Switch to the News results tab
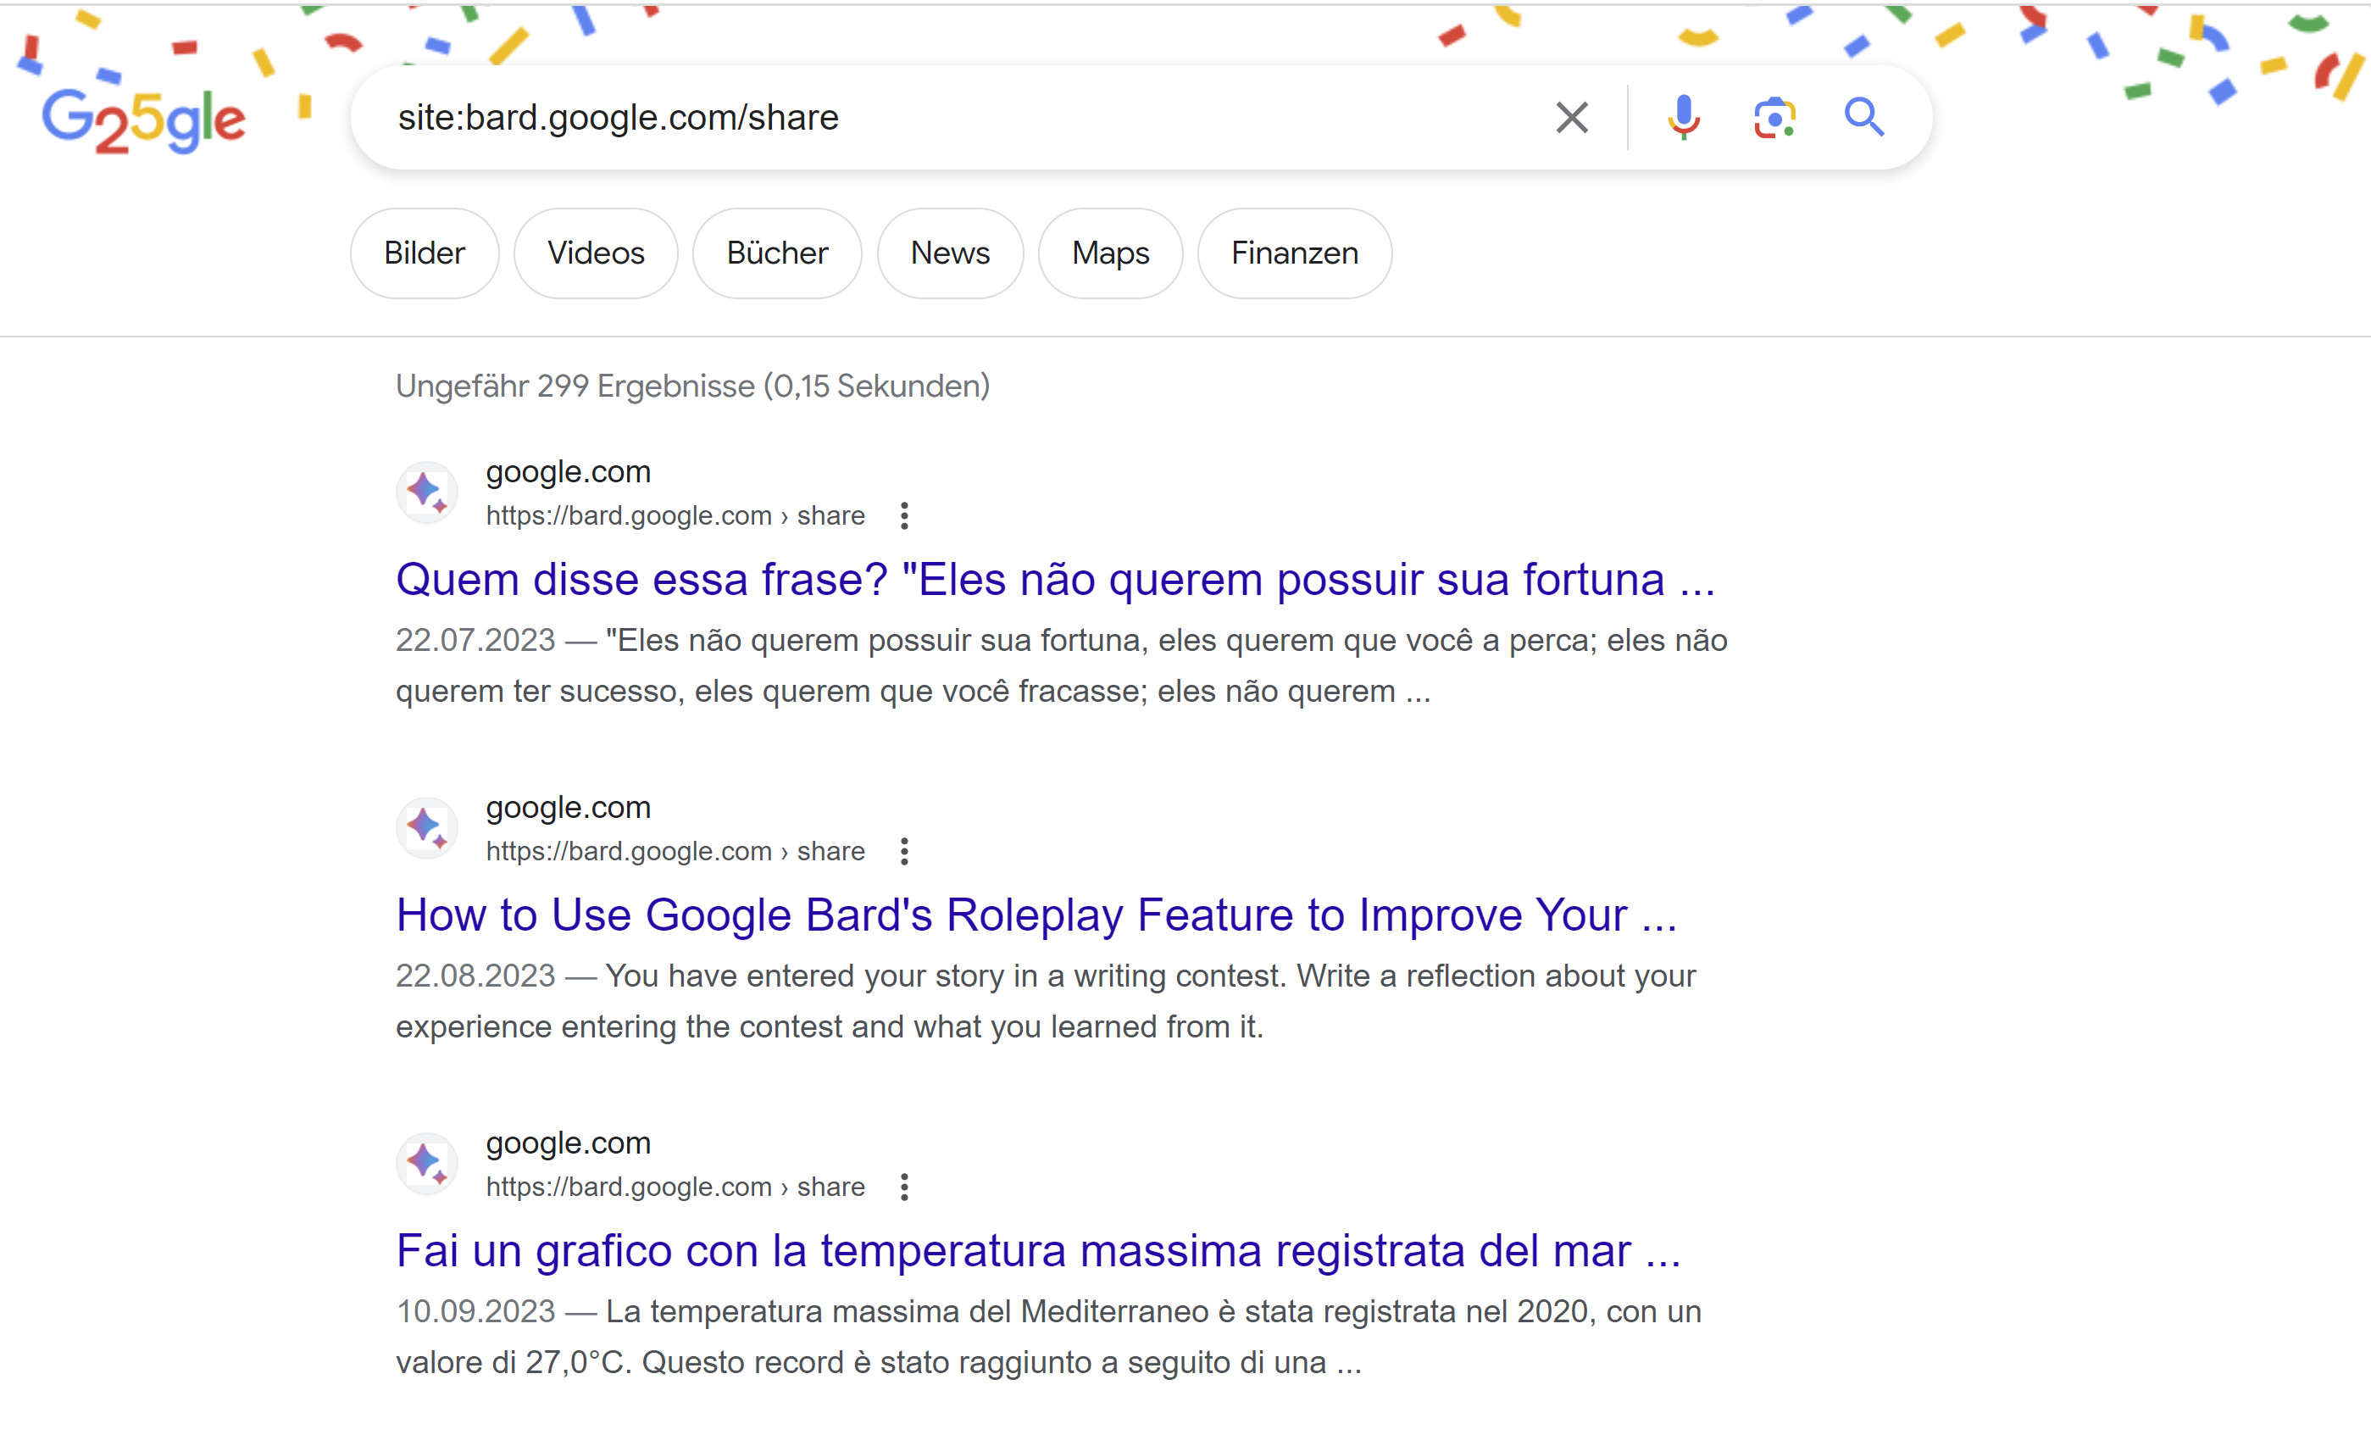2371x1446 pixels. (950, 253)
